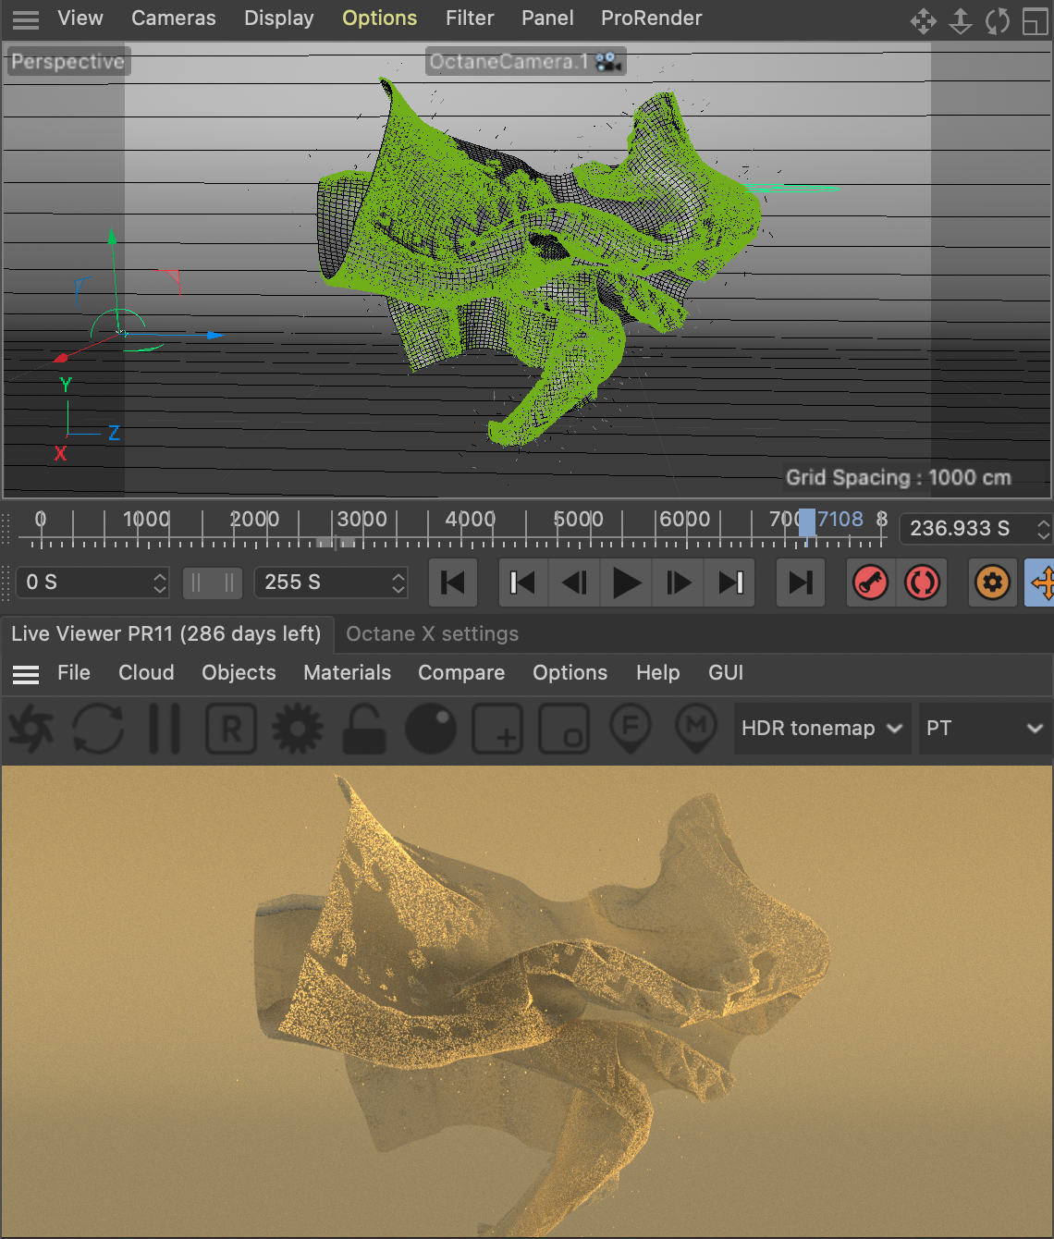This screenshot has height=1239, width=1054.
Task: Switch to the Octane X settings tab
Action: coord(432,633)
